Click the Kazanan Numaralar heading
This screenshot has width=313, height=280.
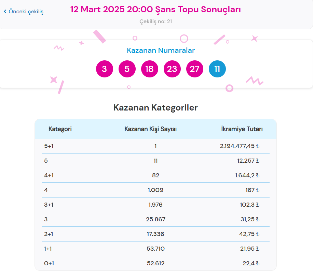click(161, 51)
